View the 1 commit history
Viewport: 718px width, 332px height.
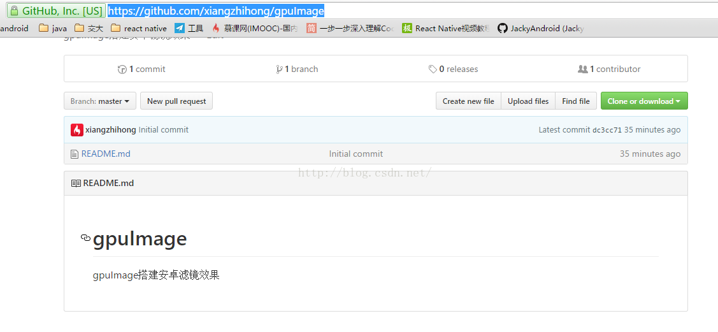pyautogui.click(x=141, y=69)
